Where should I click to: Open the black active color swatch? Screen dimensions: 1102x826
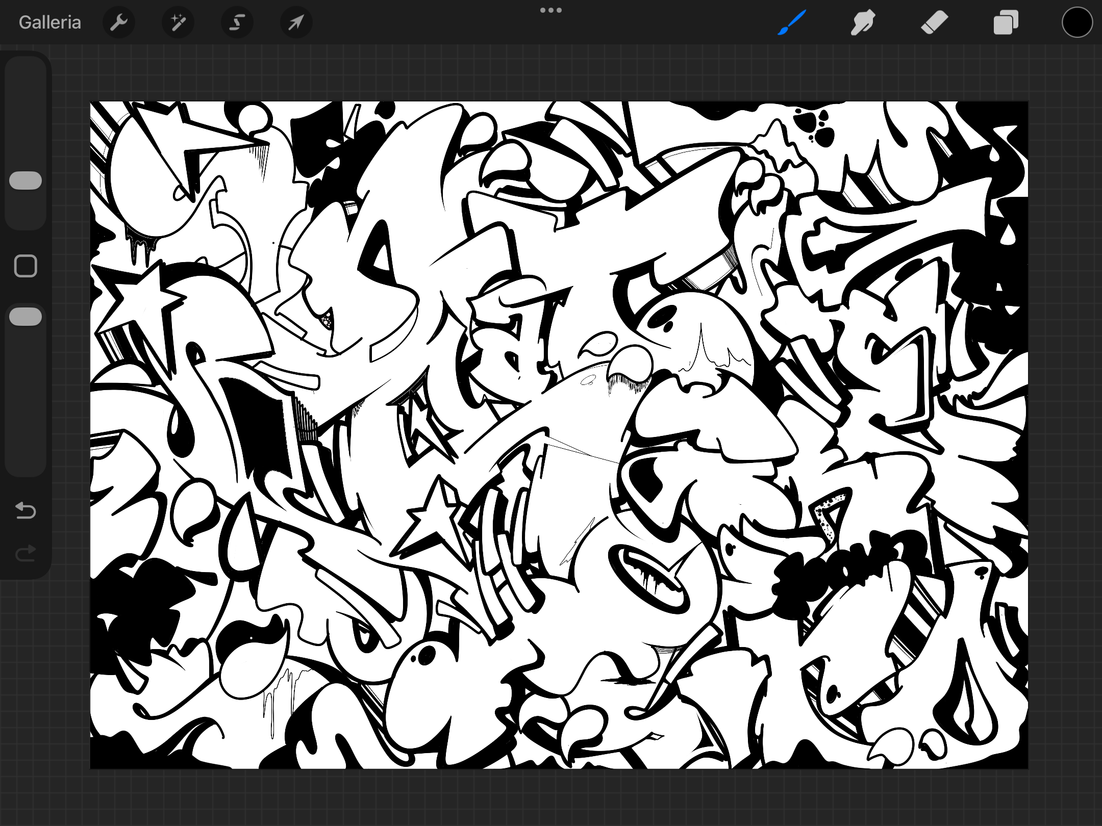[1077, 22]
